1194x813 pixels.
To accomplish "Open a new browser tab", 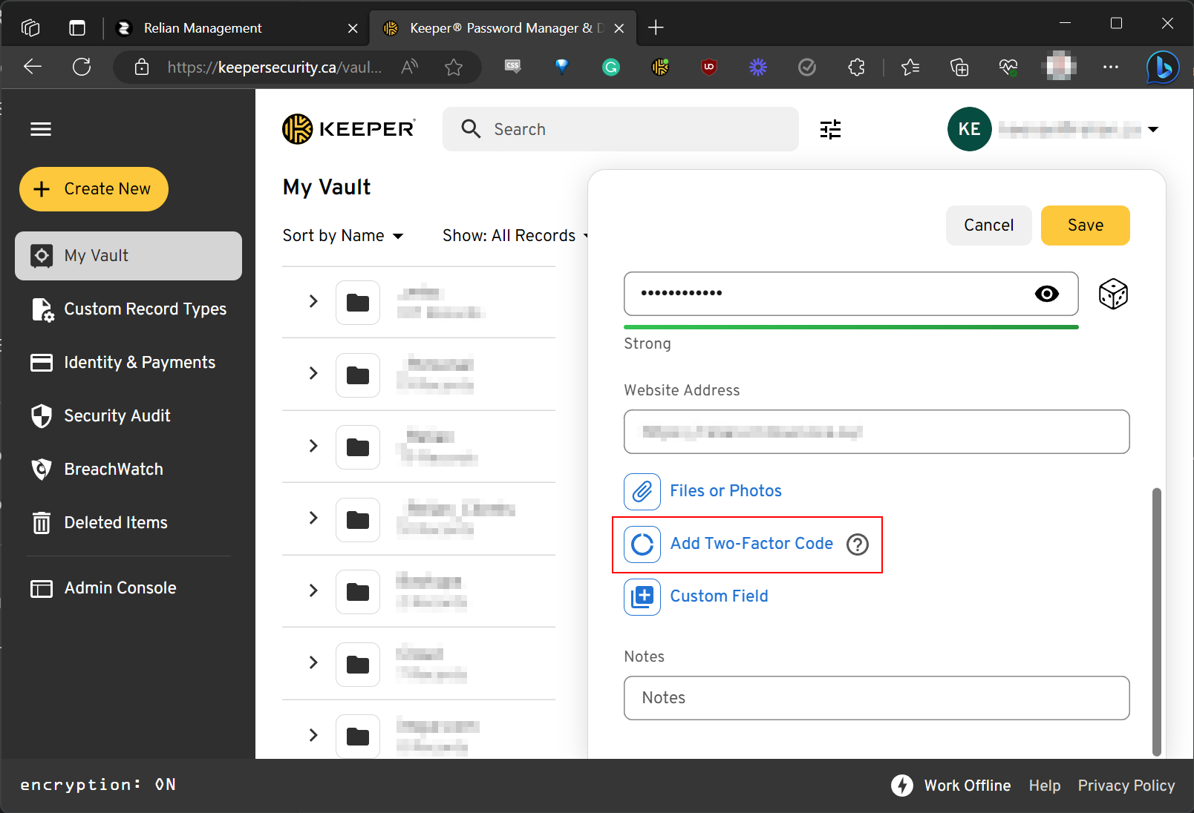I will click(x=656, y=28).
